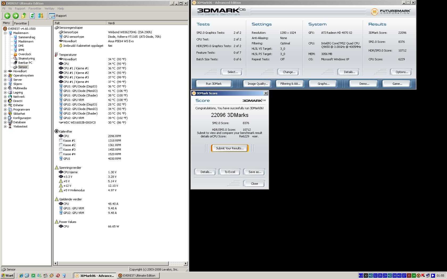Click the Run 3DMark button
Image resolution: width=447 pixels, height=279 pixels.
(x=214, y=84)
